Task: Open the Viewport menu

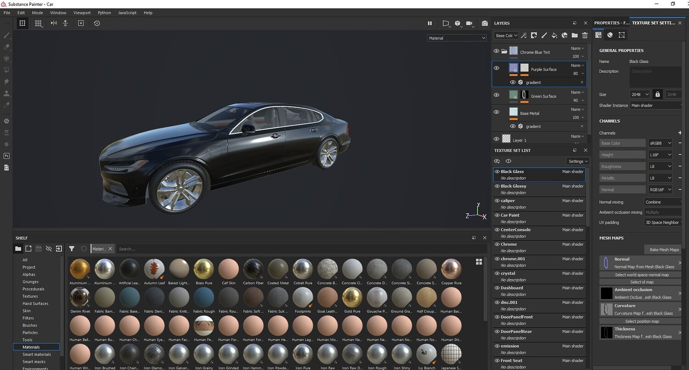Action: pos(82,13)
